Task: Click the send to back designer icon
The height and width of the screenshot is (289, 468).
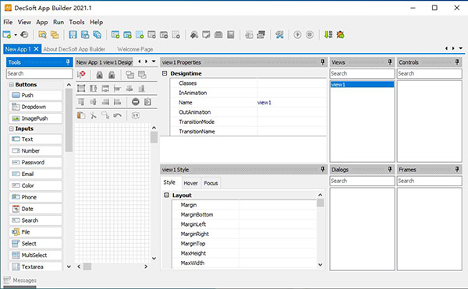Action: pos(142,75)
